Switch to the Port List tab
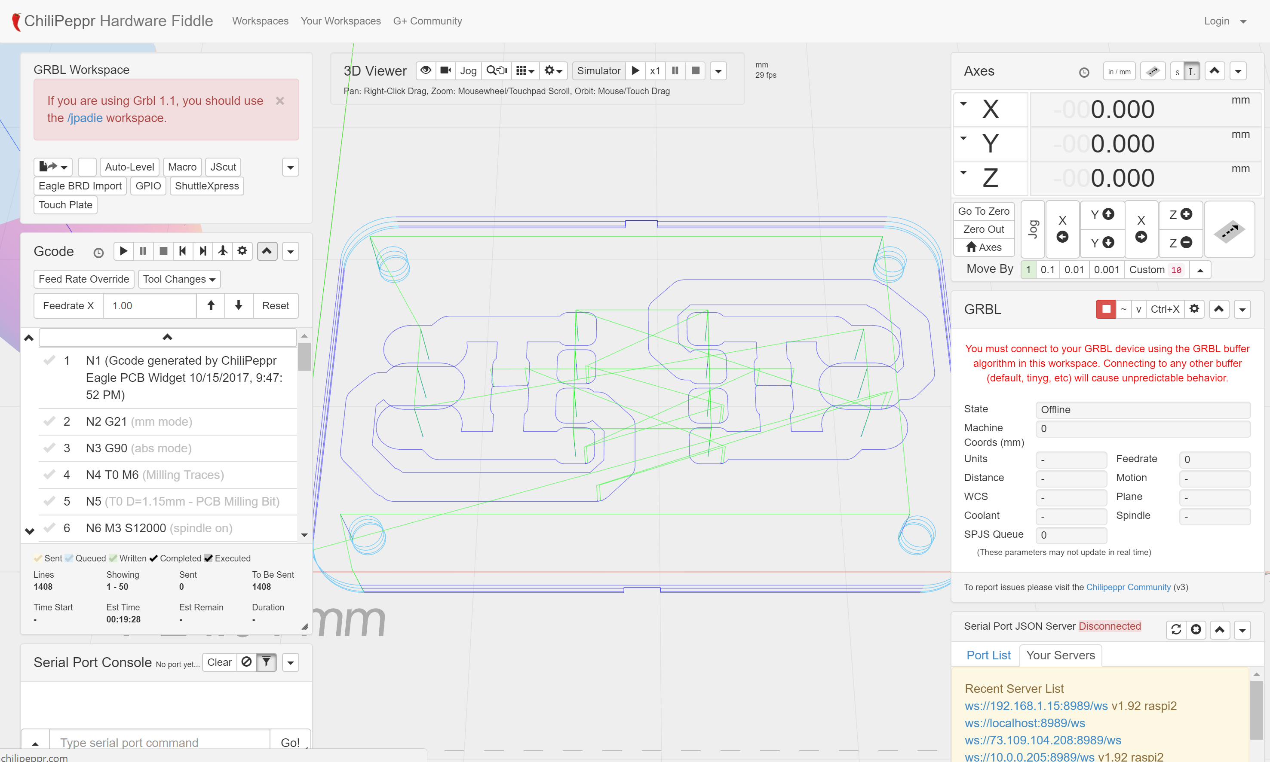 (988, 655)
